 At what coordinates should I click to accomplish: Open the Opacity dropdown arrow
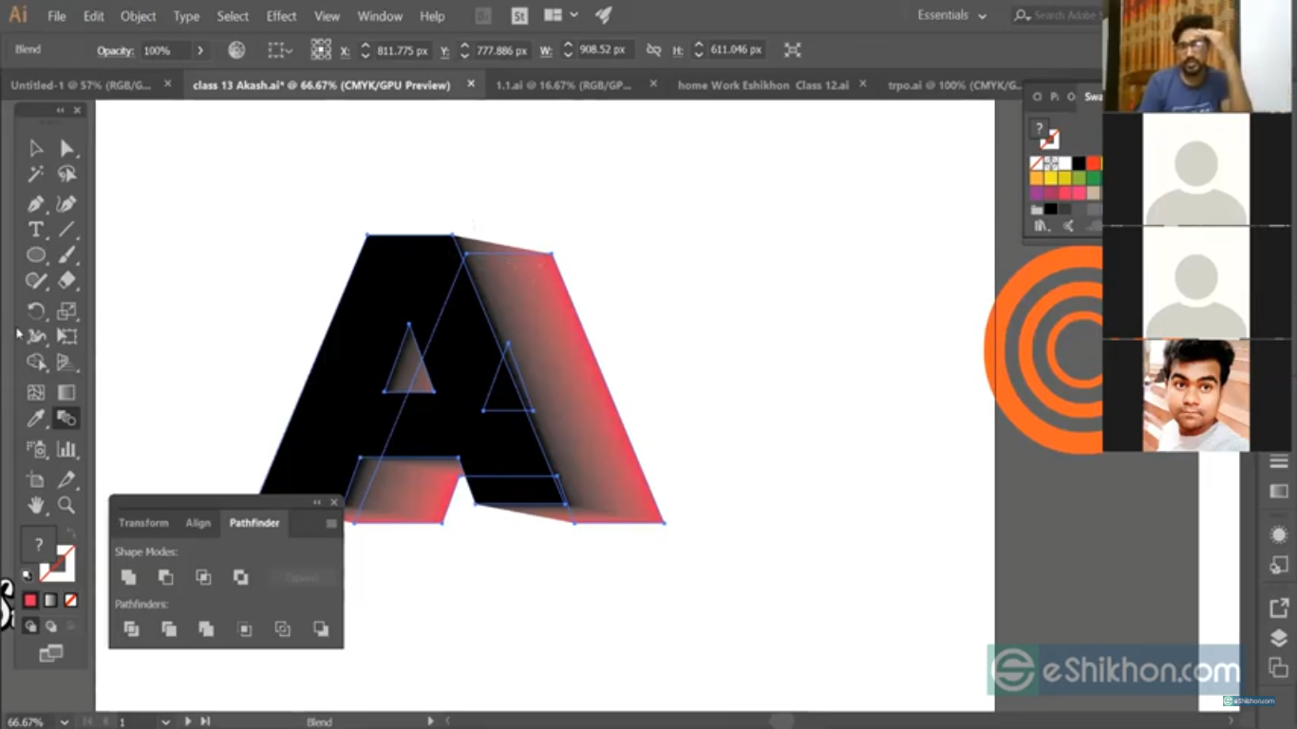[200, 49]
